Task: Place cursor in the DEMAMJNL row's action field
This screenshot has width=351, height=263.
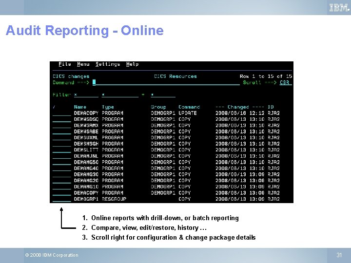Action: click(x=62, y=156)
